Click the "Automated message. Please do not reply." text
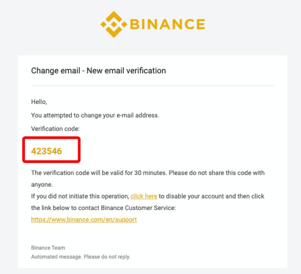Screen dimensions: 301x274 [80, 257]
